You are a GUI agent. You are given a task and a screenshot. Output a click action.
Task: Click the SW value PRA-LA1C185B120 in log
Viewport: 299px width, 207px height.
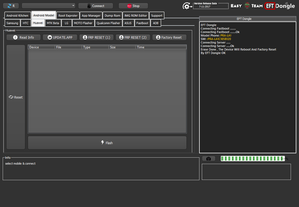pyautogui.click(x=219, y=39)
